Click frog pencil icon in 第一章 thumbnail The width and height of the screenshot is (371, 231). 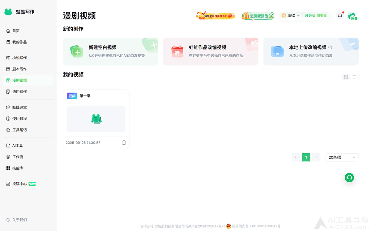(x=96, y=119)
